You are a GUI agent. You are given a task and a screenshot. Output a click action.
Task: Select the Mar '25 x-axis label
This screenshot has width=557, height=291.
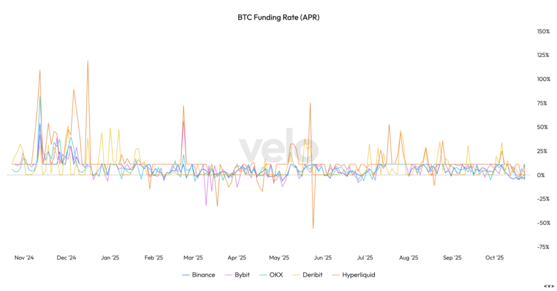coord(193,258)
